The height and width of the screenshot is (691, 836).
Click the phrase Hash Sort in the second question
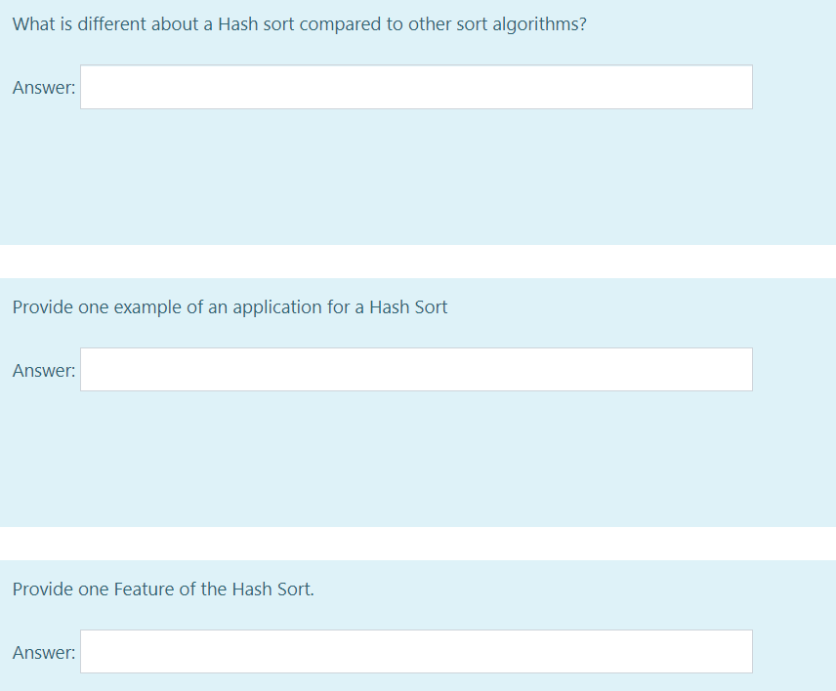411,307
